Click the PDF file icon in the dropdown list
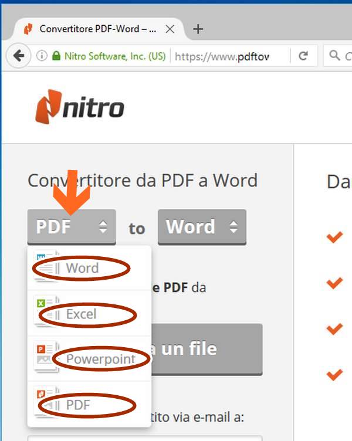 (47, 402)
